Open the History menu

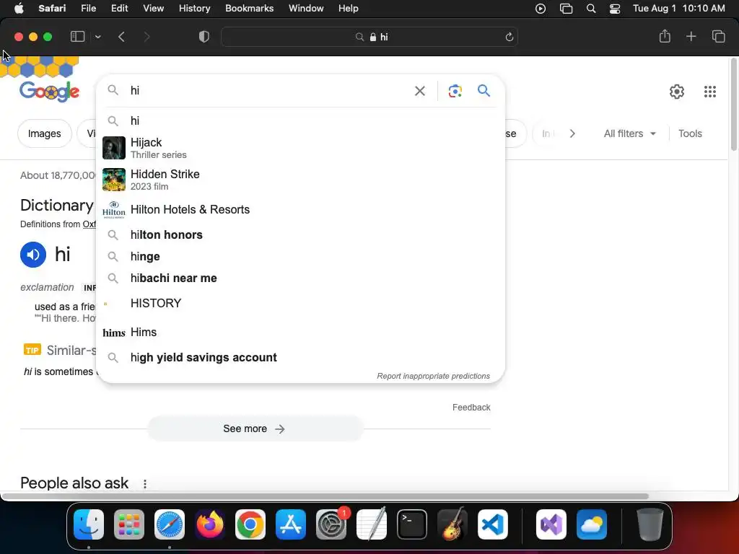[x=194, y=9]
